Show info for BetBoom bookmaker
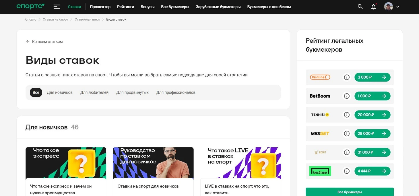The image size is (419, 196). pos(347,96)
